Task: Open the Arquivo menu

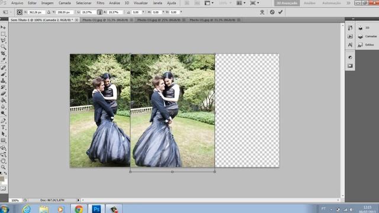Action: pyautogui.click(x=17, y=3)
